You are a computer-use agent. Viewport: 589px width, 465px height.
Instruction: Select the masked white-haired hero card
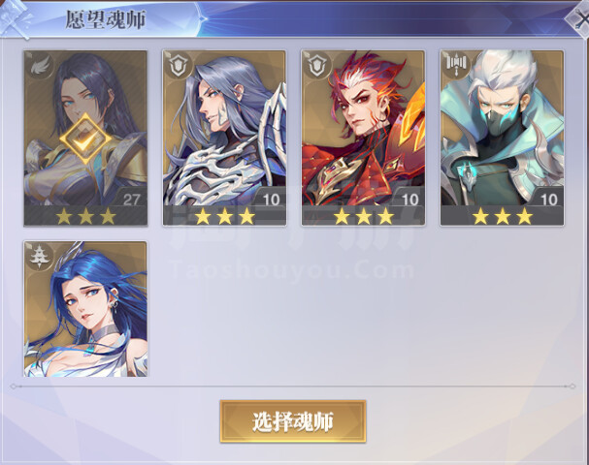point(502,138)
